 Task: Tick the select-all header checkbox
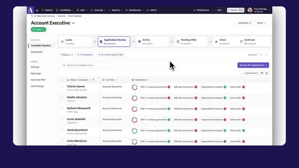62,80
